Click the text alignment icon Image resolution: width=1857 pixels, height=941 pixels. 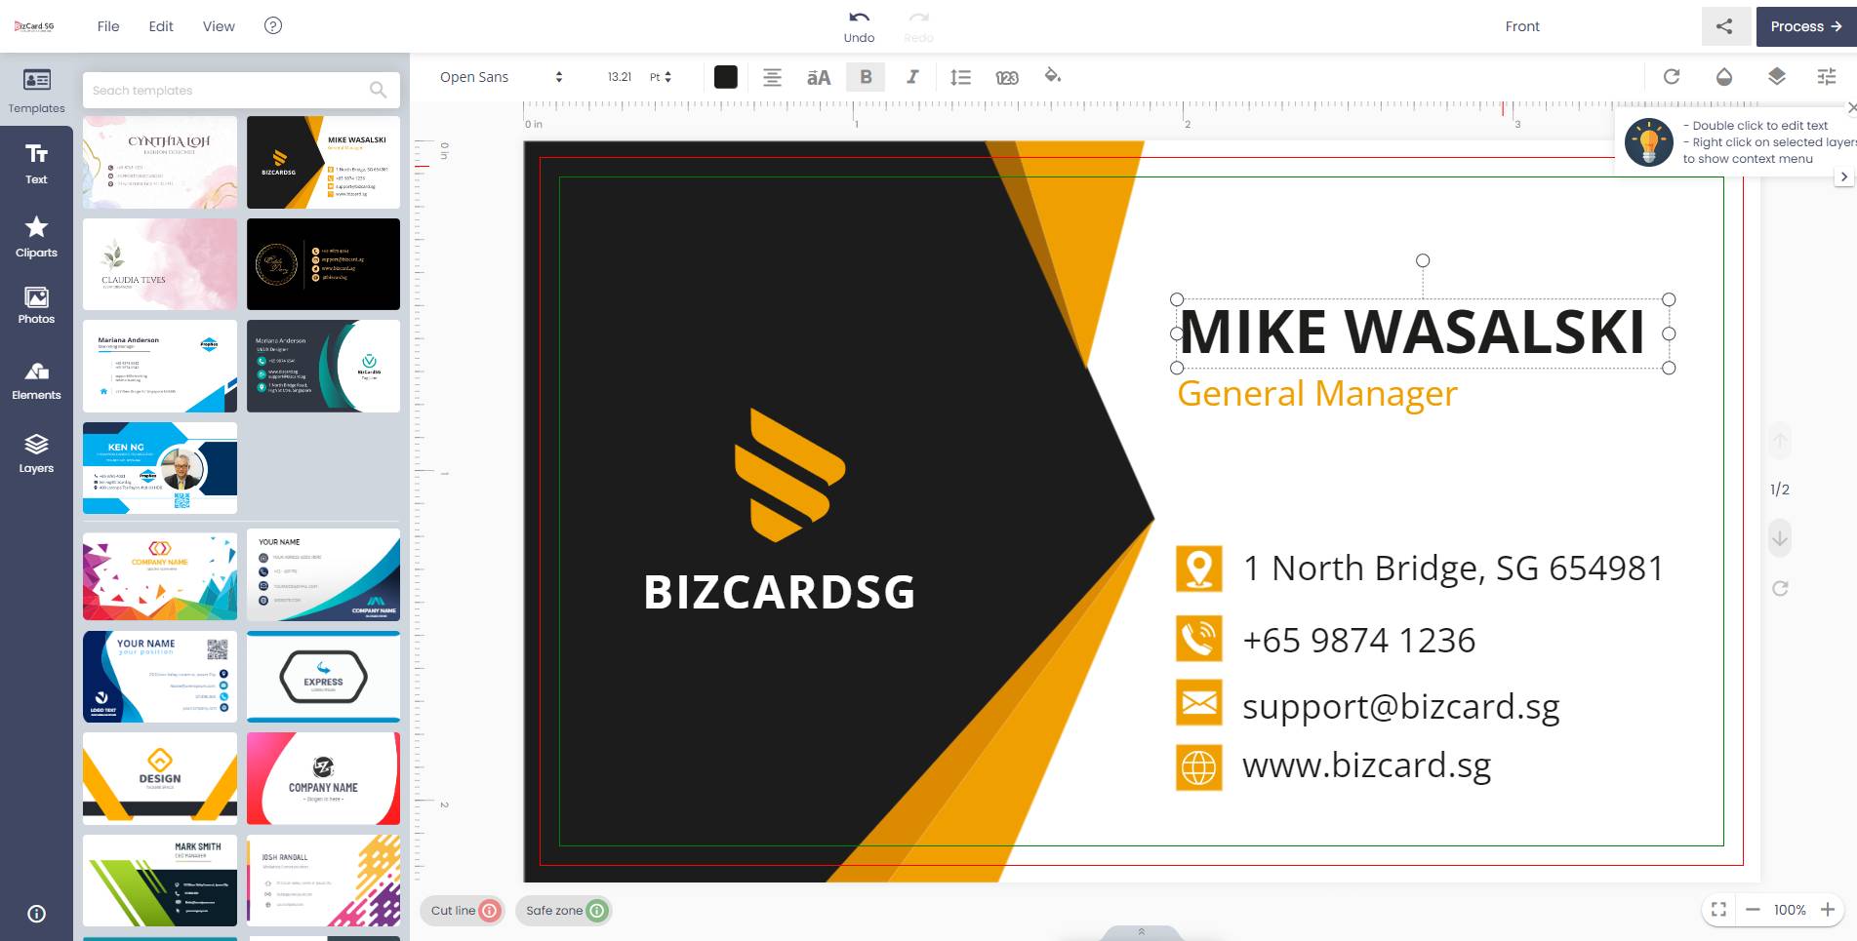[x=772, y=77]
